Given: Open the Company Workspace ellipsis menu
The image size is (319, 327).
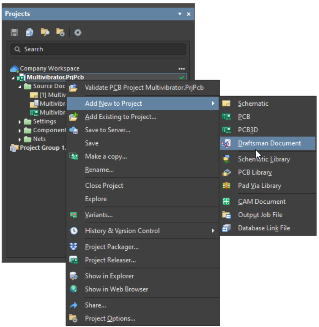Looking at the screenshot, I should click(x=182, y=69).
